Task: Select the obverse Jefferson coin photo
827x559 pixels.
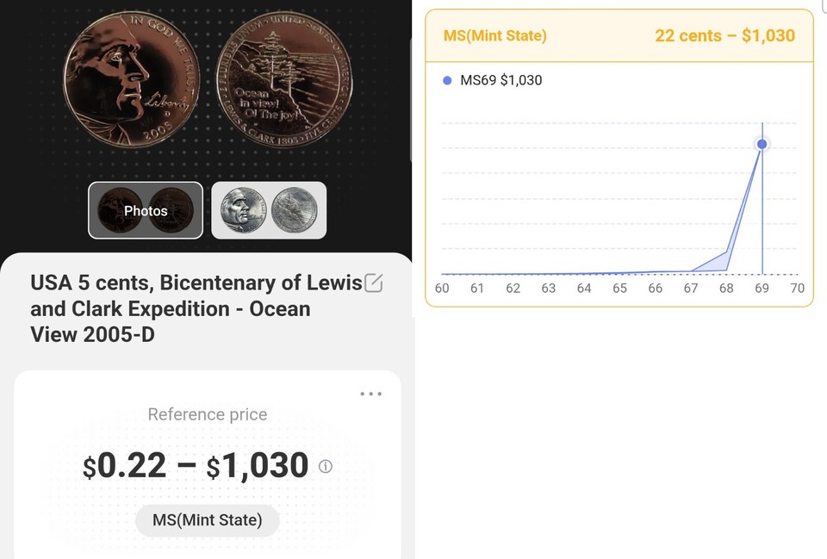Action: (131, 82)
